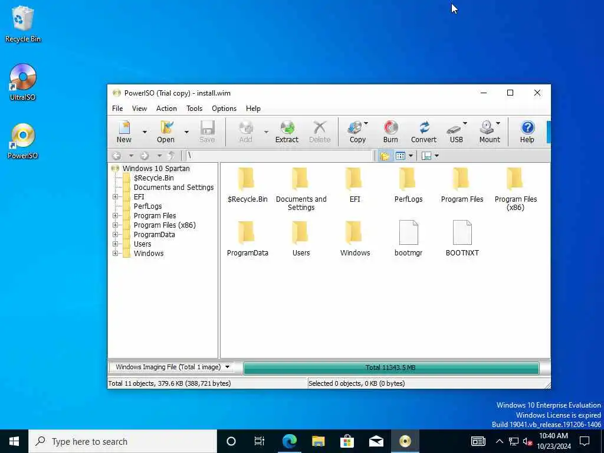Expand the Program Files (x86) tree node
Screen dimensions: 604x453
click(x=115, y=225)
